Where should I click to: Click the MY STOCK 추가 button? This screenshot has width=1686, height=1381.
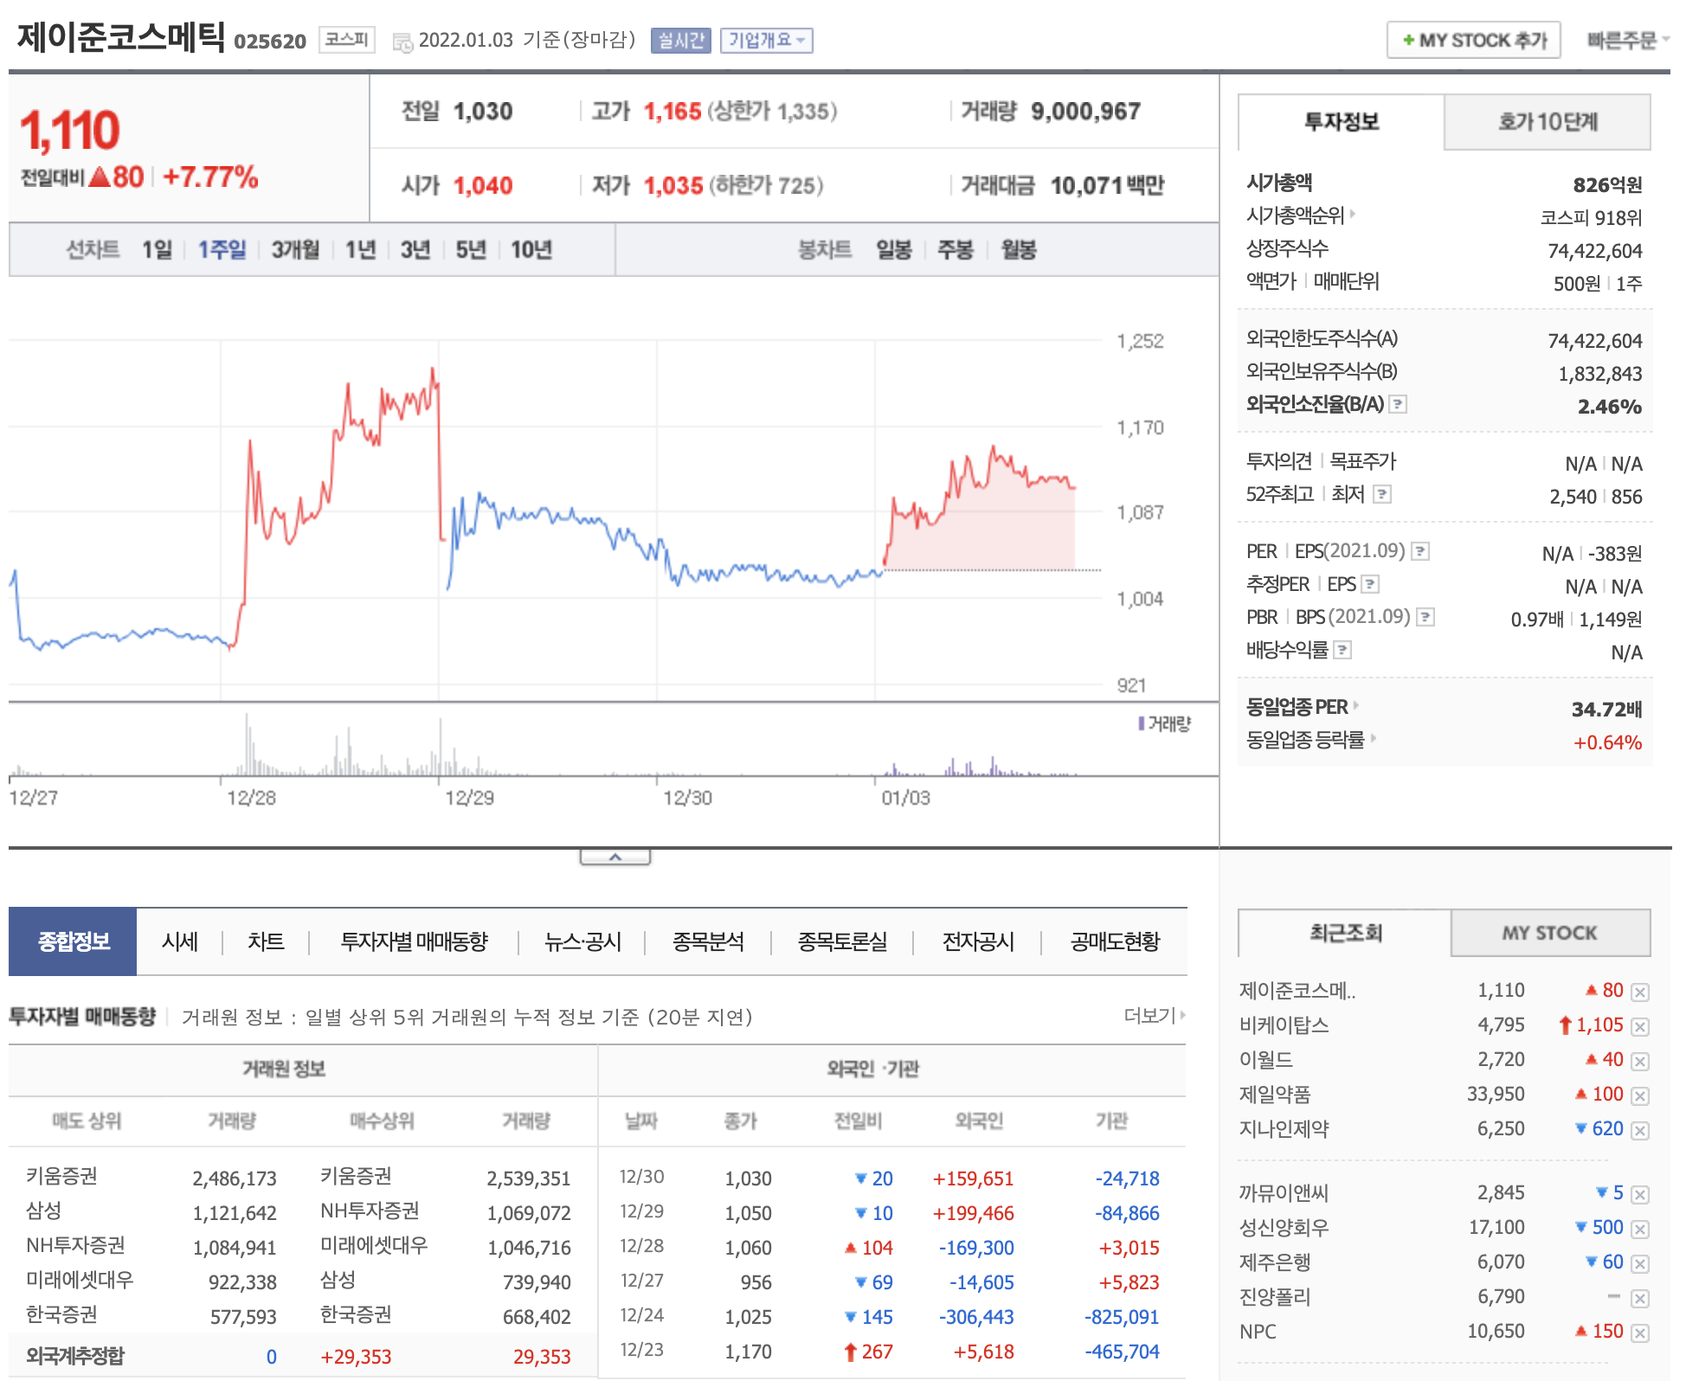[1473, 41]
